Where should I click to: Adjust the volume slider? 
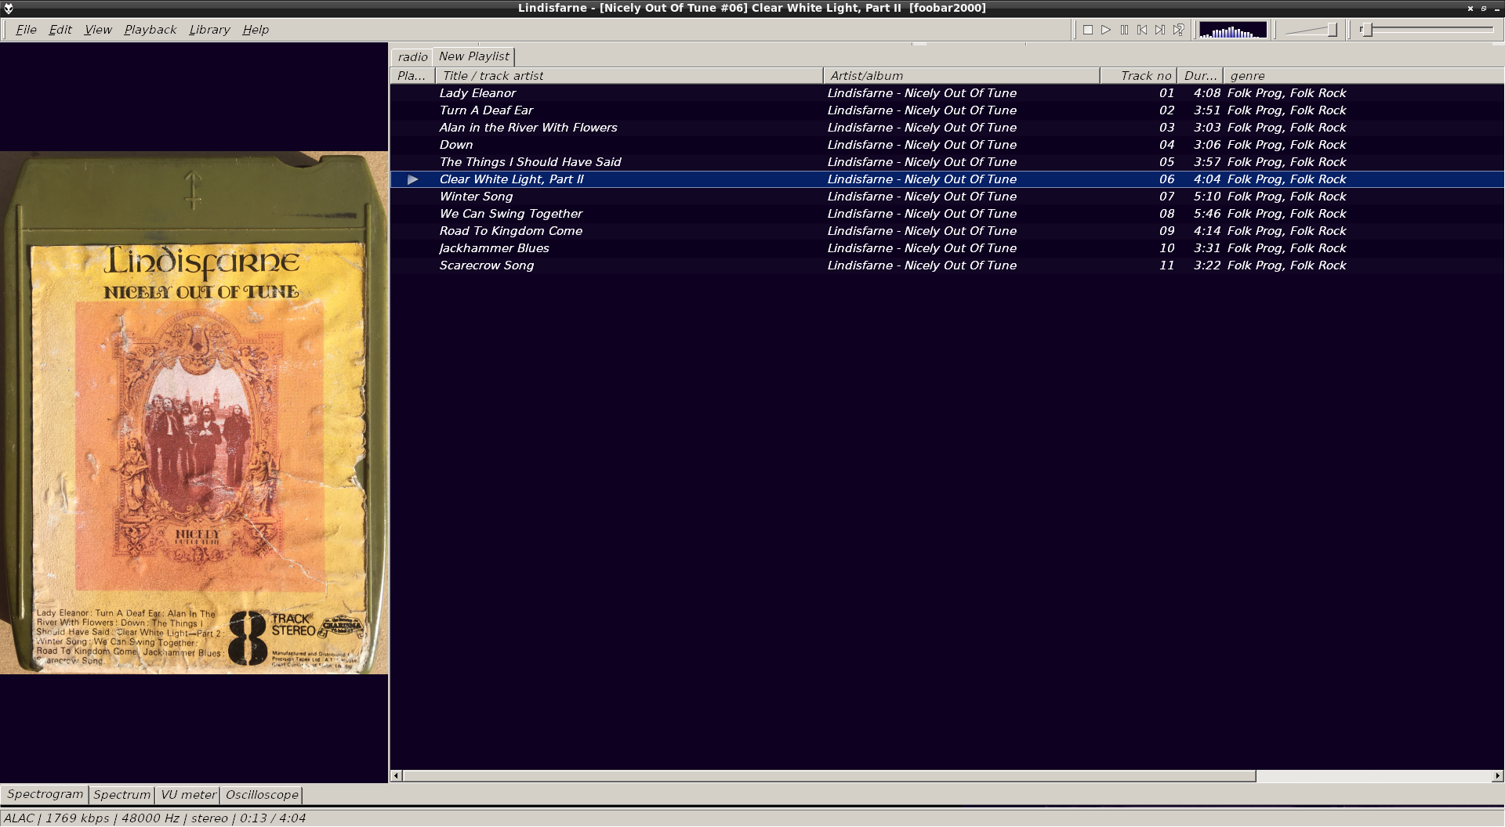pyautogui.click(x=1311, y=30)
